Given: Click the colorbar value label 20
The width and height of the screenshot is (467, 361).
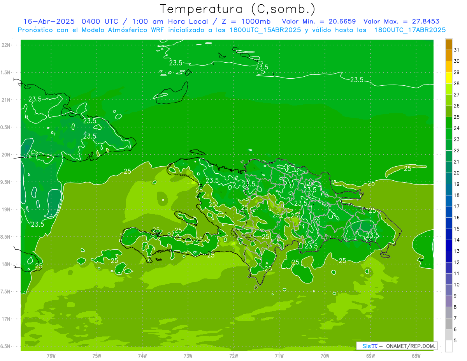Looking at the screenshot, I should pyautogui.click(x=457, y=173).
